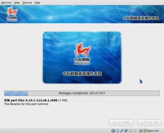Click the mouse integration status icon

(141, 131)
